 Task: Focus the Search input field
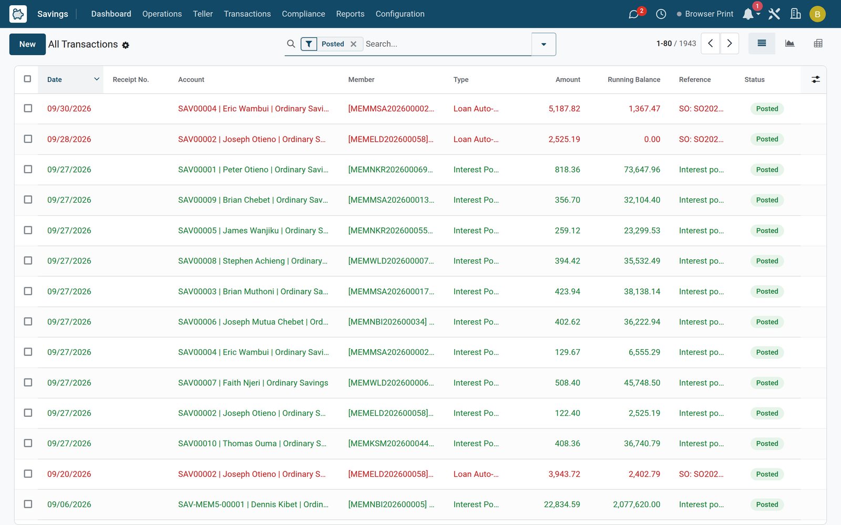tap(447, 44)
